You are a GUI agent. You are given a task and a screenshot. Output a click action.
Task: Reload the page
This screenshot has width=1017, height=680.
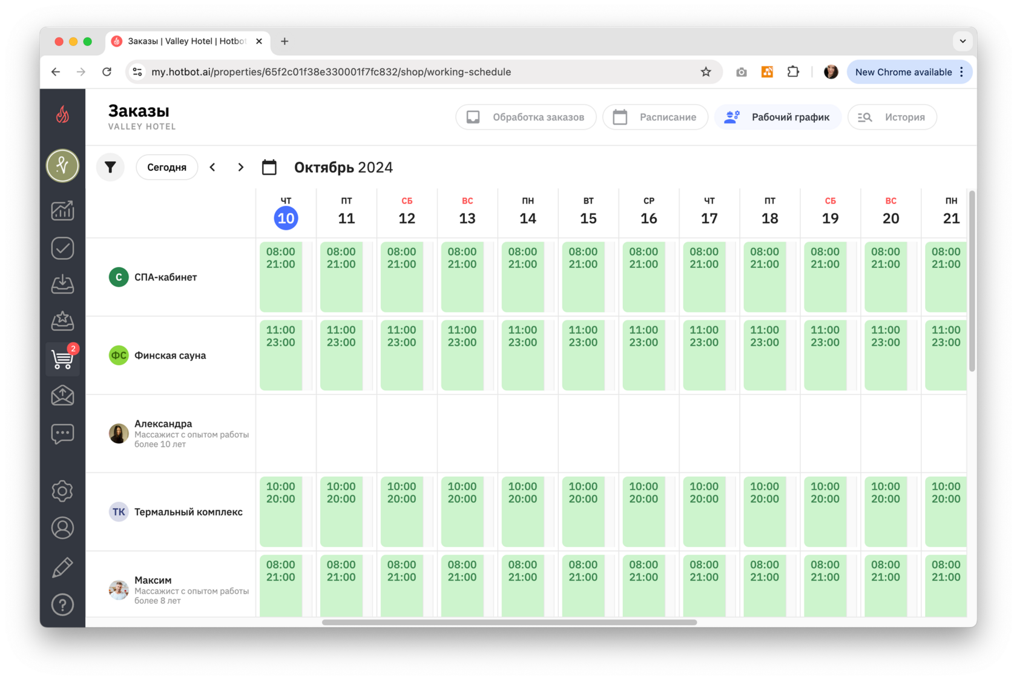[x=107, y=72]
